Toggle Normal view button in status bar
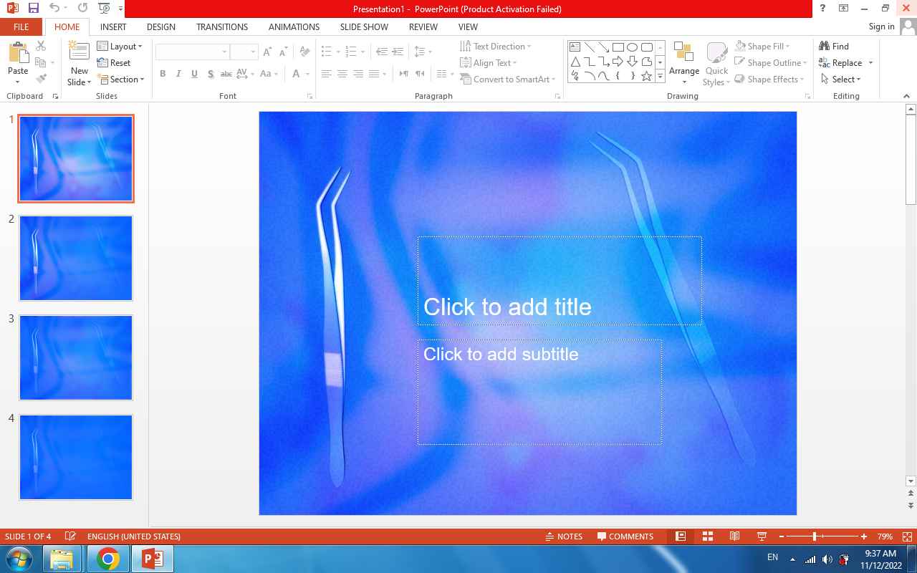This screenshot has width=917, height=573. click(681, 536)
